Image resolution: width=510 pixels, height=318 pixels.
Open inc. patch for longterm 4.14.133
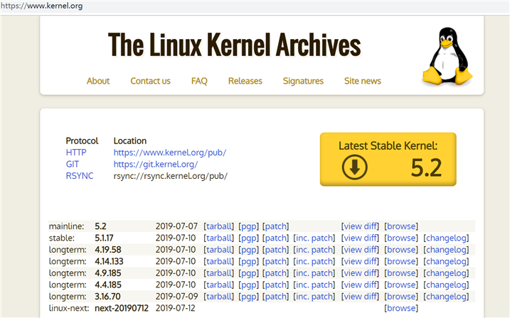click(x=314, y=261)
